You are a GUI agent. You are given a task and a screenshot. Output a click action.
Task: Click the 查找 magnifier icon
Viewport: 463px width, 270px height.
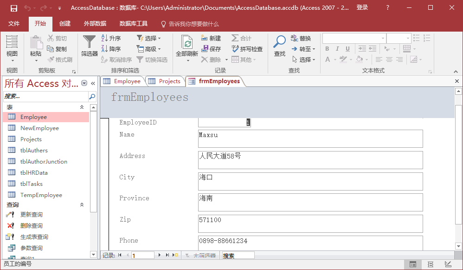click(280, 42)
